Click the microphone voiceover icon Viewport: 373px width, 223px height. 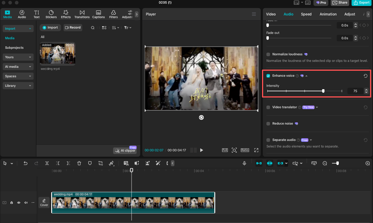tap(244, 163)
